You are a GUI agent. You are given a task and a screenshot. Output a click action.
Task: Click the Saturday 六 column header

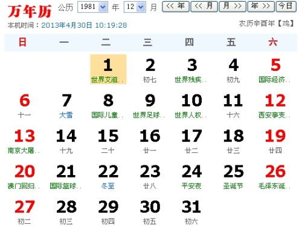point(273,42)
